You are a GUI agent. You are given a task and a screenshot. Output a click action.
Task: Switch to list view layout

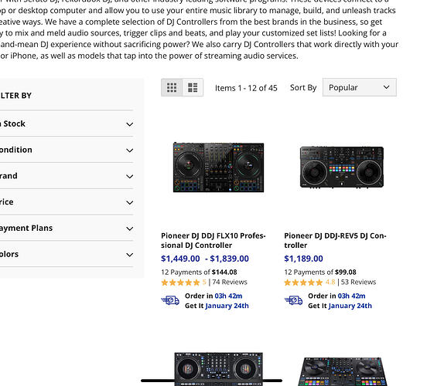[x=193, y=87]
